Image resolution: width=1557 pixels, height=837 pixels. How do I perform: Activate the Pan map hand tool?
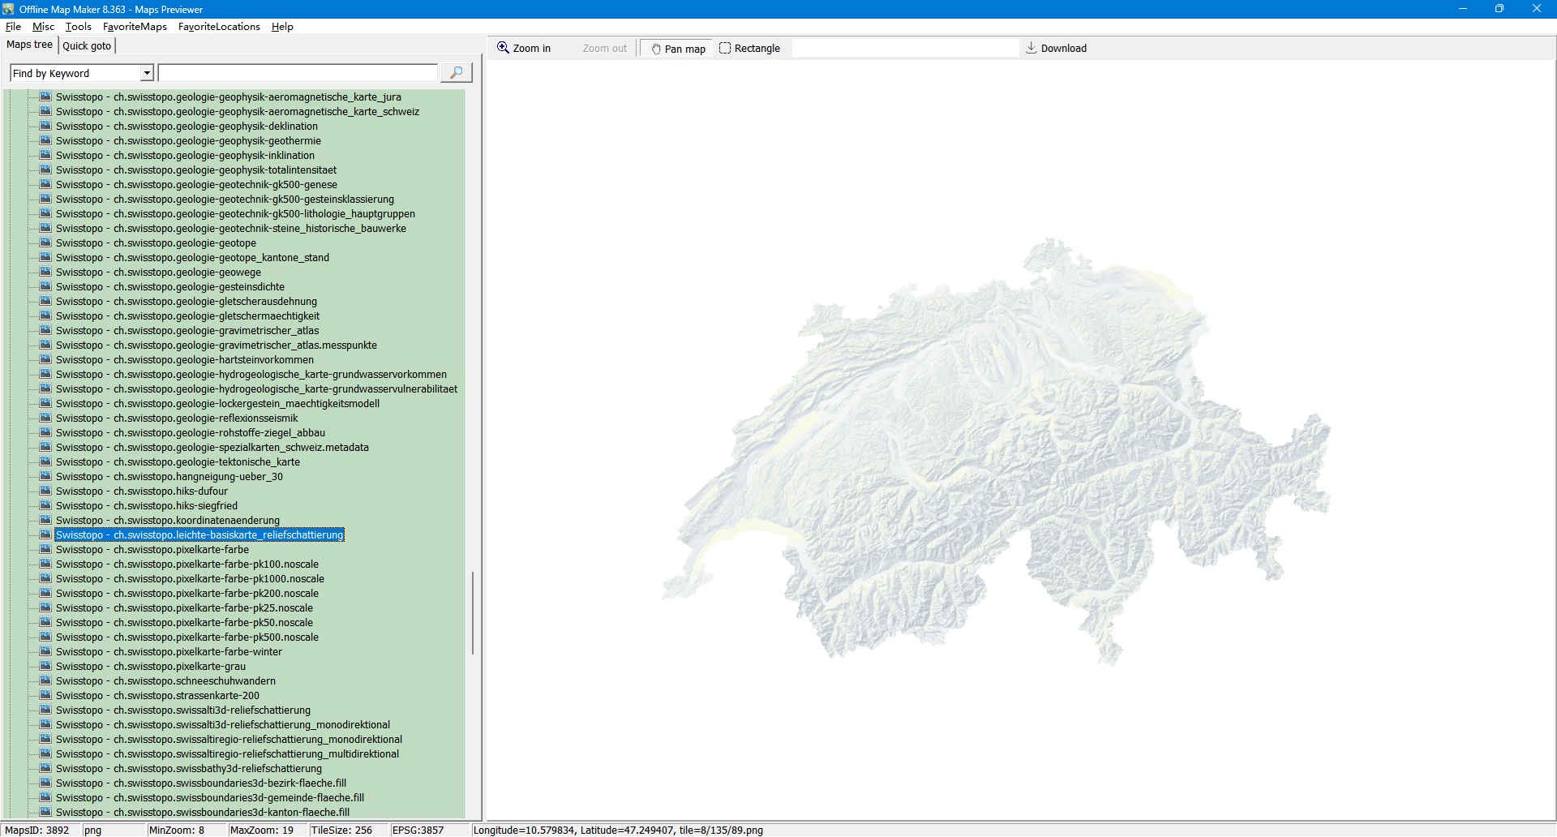(x=678, y=49)
